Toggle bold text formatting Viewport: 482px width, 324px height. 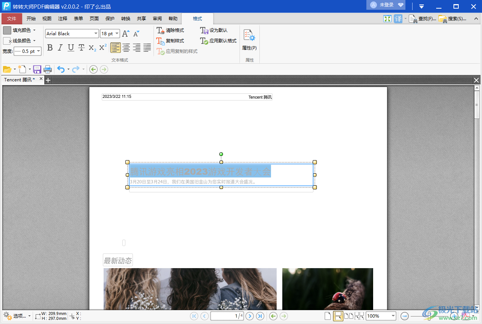[50, 48]
